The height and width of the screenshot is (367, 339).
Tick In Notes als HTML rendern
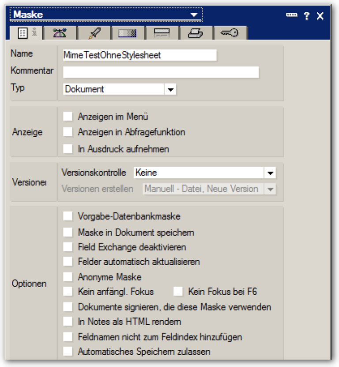pyautogui.click(x=68, y=322)
